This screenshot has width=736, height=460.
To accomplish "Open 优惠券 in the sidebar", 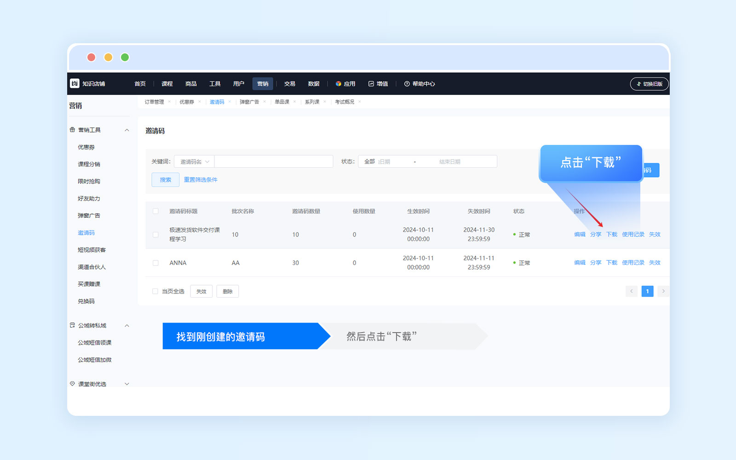I will click(86, 147).
